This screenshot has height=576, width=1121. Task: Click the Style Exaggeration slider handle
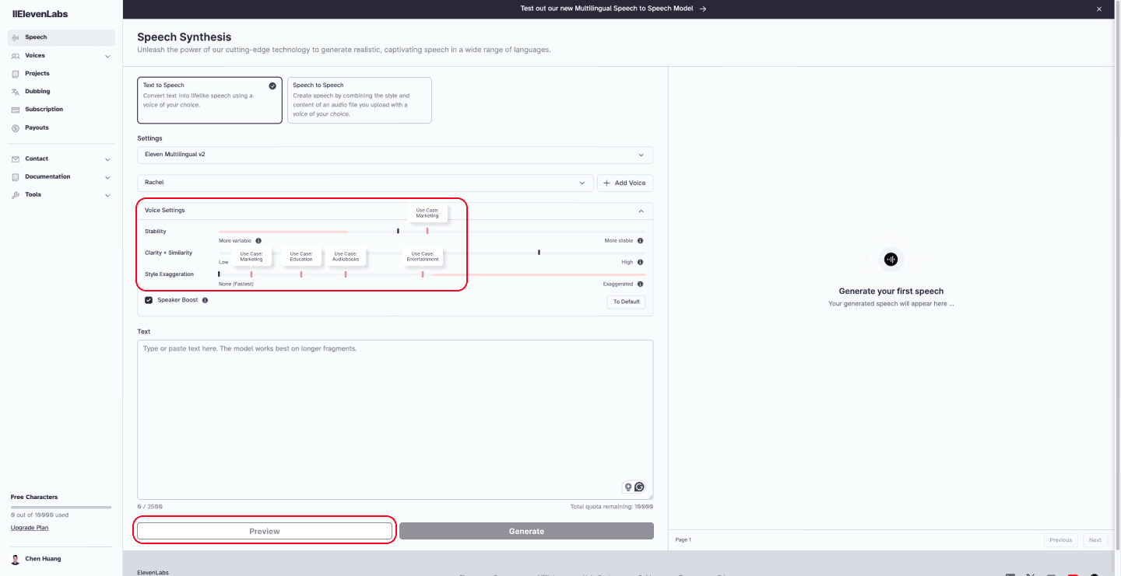tap(219, 274)
